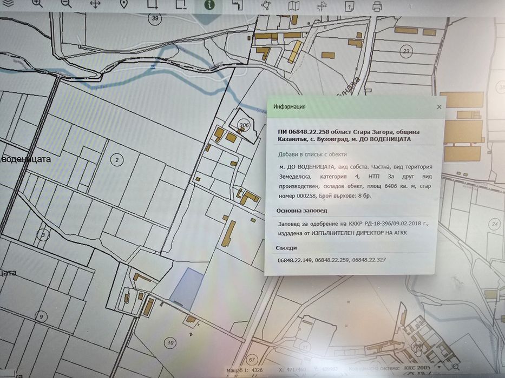Select the draw polygon nodes tool
This screenshot has height=378, width=505.
(266, 5)
